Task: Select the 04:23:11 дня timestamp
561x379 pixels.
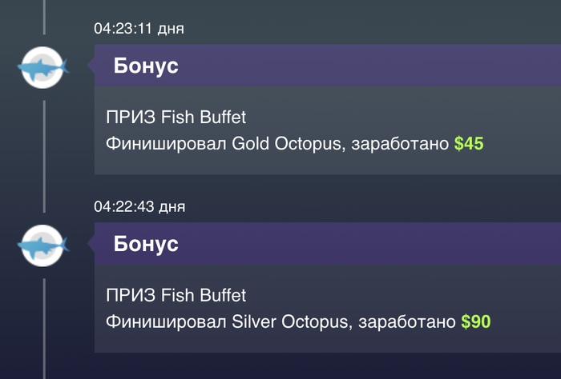Action: [139, 29]
